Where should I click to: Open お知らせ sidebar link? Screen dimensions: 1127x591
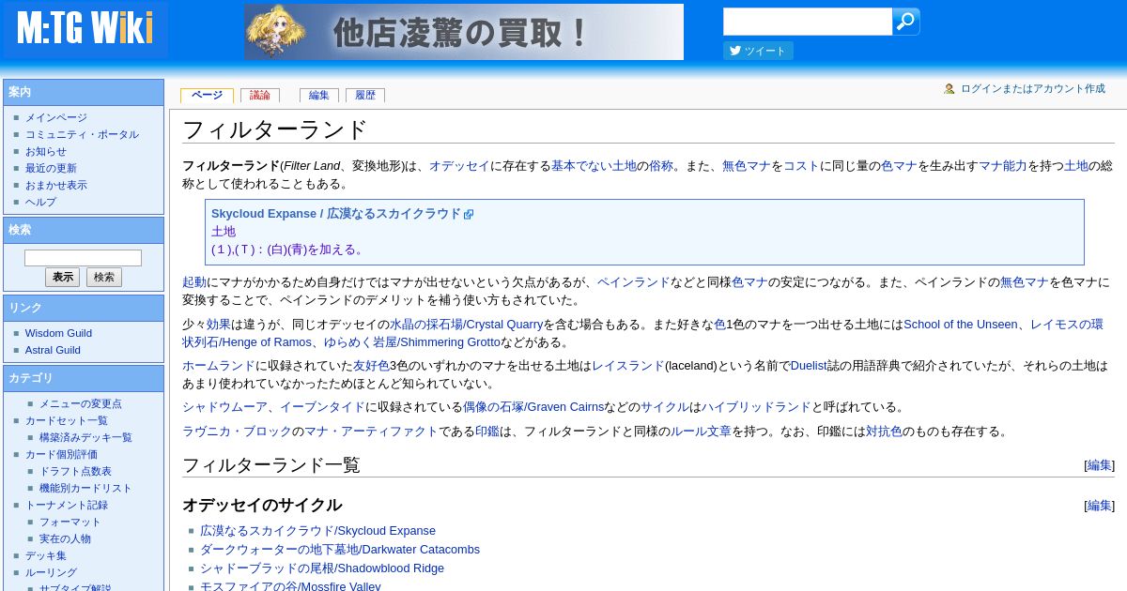pyautogui.click(x=46, y=152)
